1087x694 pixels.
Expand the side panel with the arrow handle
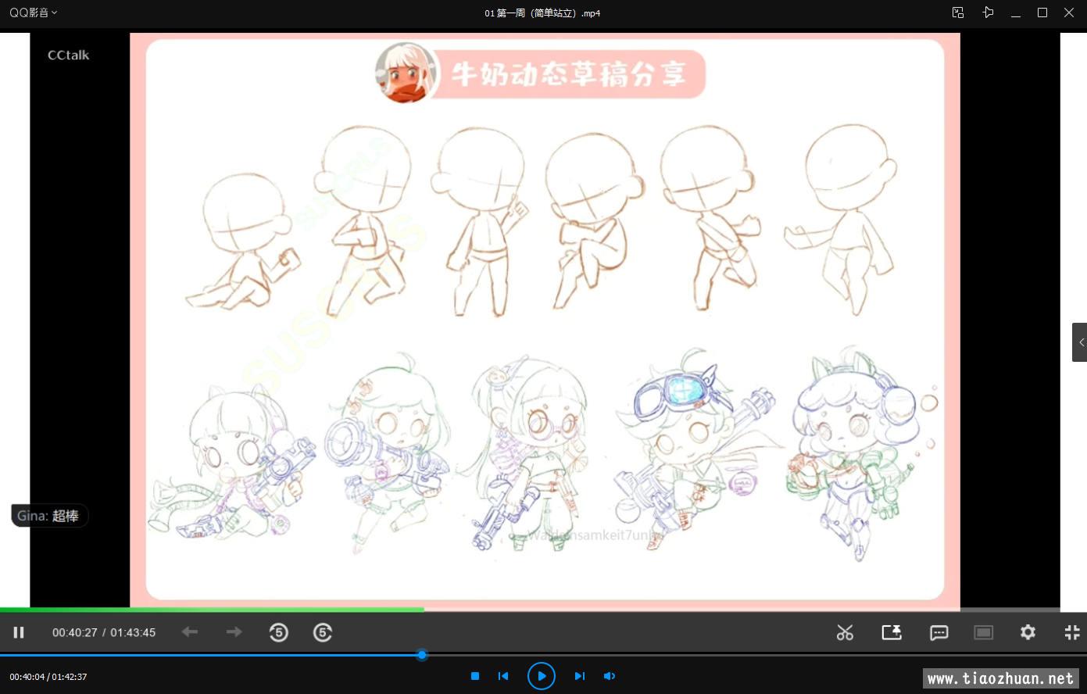[x=1080, y=342]
